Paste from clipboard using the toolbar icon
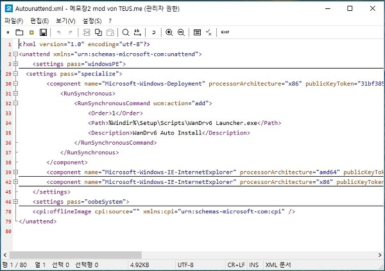 (110, 32)
